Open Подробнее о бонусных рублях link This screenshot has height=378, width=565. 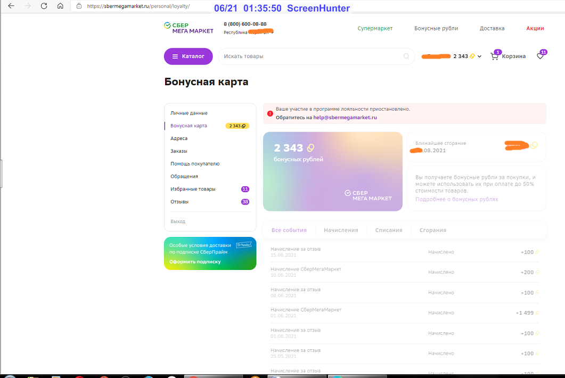click(x=456, y=199)
